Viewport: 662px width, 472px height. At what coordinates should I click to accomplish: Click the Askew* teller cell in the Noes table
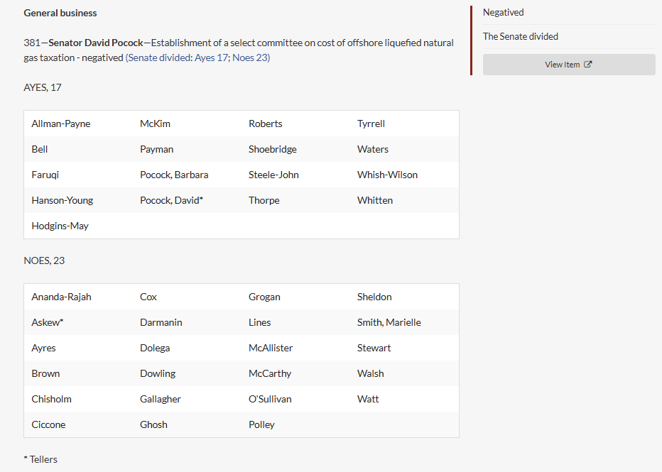click(x=48, y=322)
